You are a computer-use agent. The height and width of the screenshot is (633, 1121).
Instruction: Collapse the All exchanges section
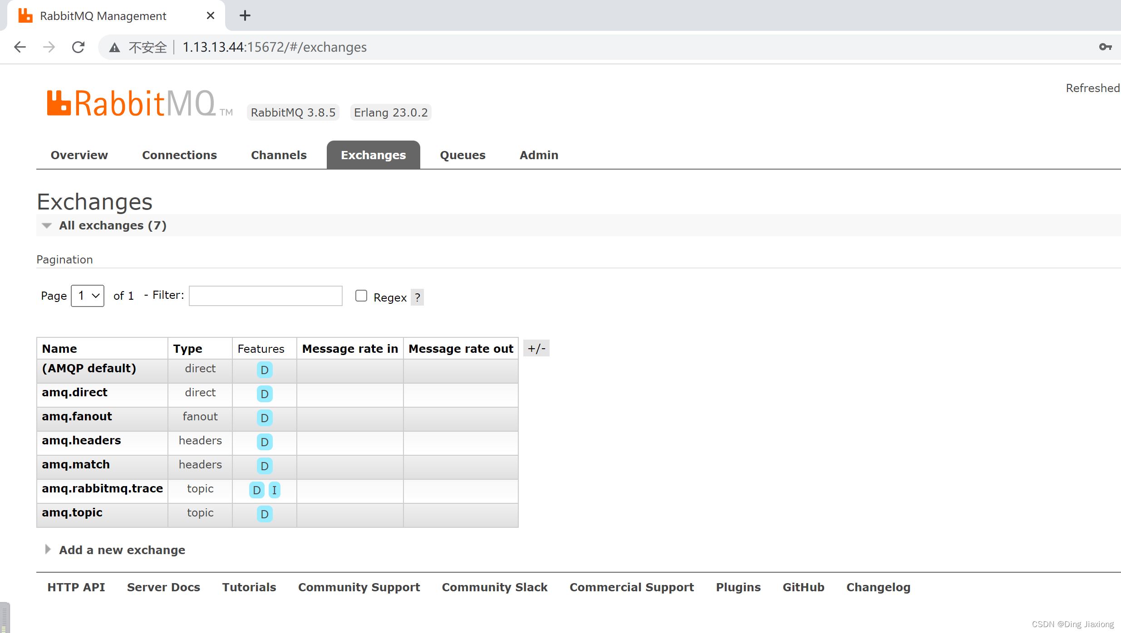point(47,225)
